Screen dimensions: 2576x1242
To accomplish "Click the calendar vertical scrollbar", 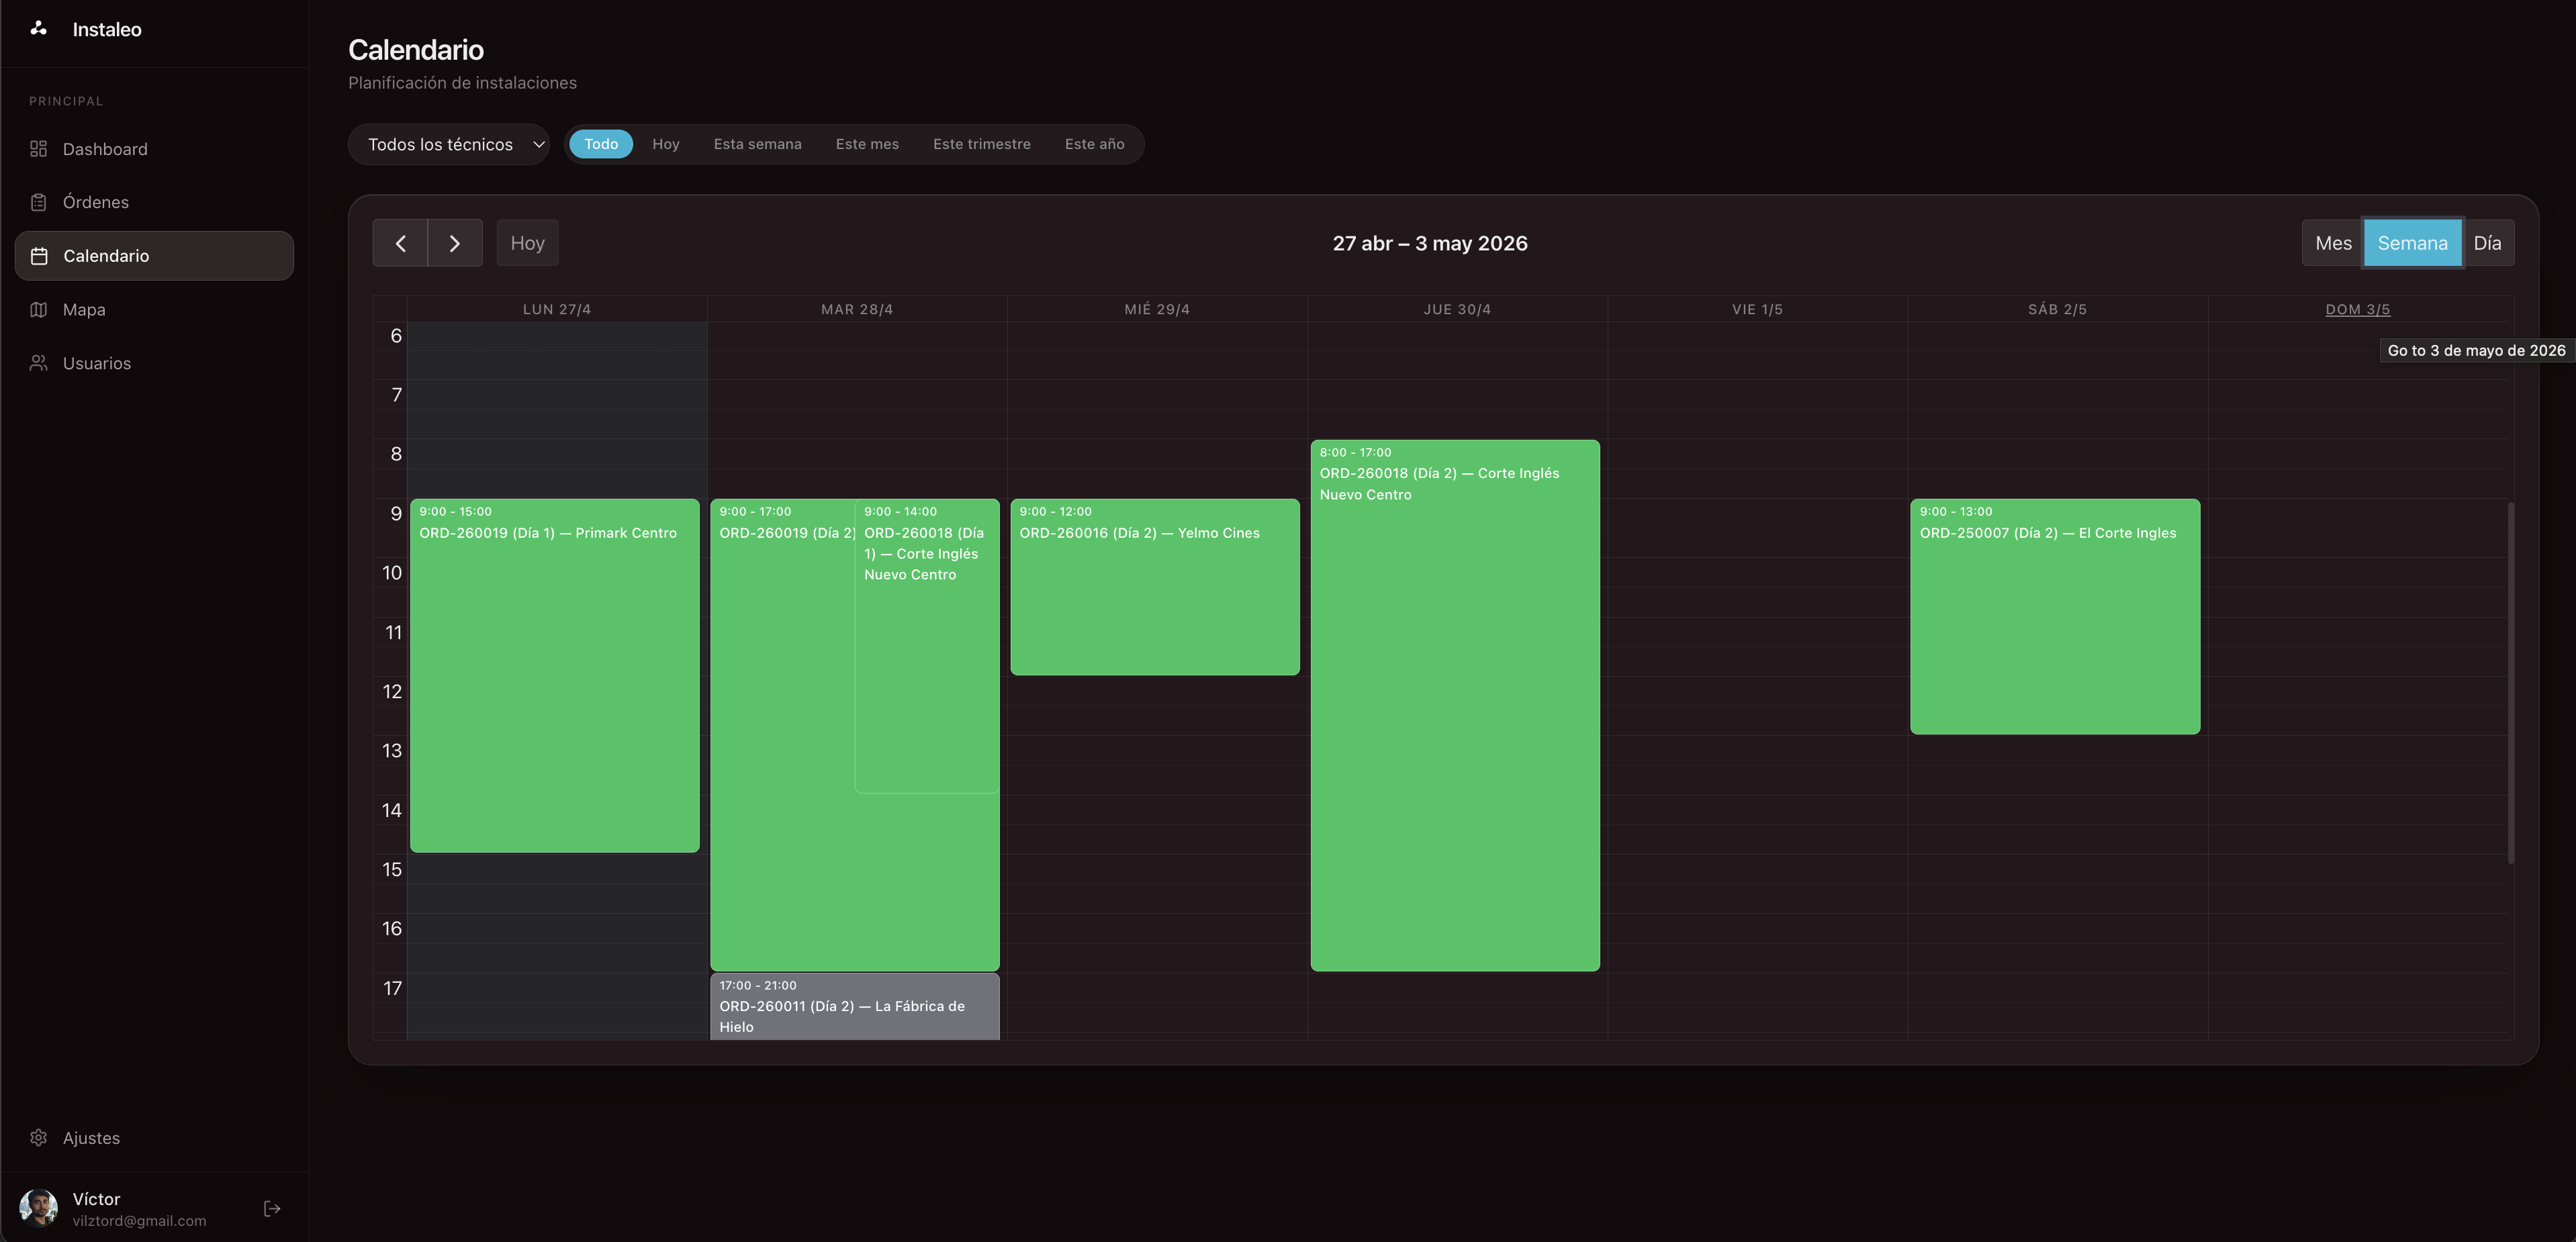I will click(x=2511, y=682).
